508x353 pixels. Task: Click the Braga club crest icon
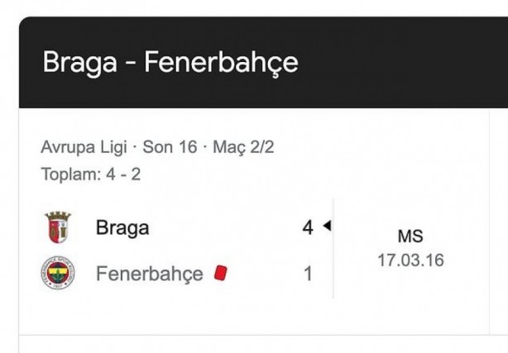(58, 227)
